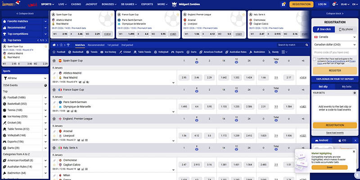
Task: Go to CASINO section
Action: point(76,4)
